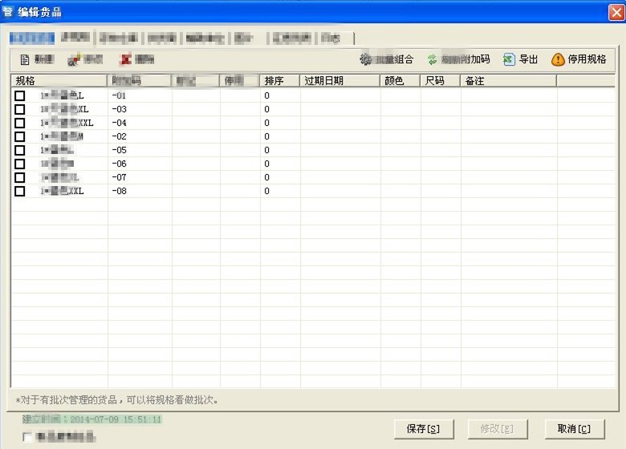626x449 pixels.
Task: Click the 保存[S] button
Action: click(423, 429)
